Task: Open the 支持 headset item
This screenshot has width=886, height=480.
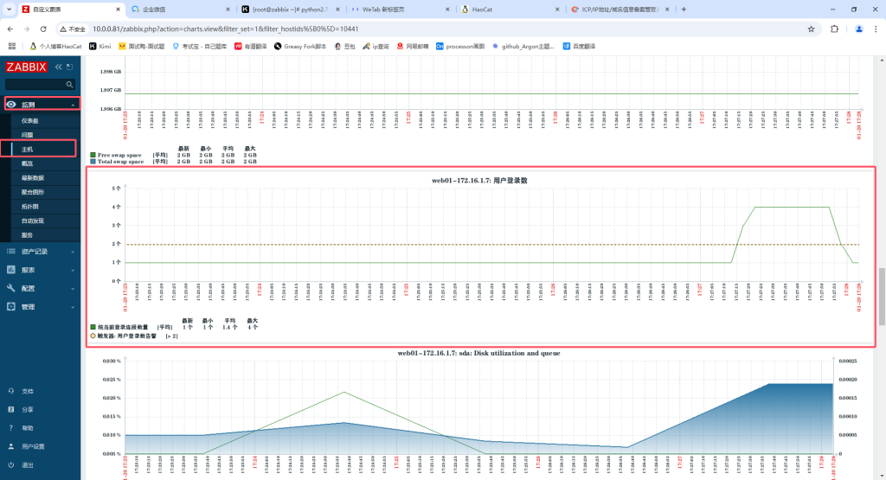Action: tap(28, 391)
